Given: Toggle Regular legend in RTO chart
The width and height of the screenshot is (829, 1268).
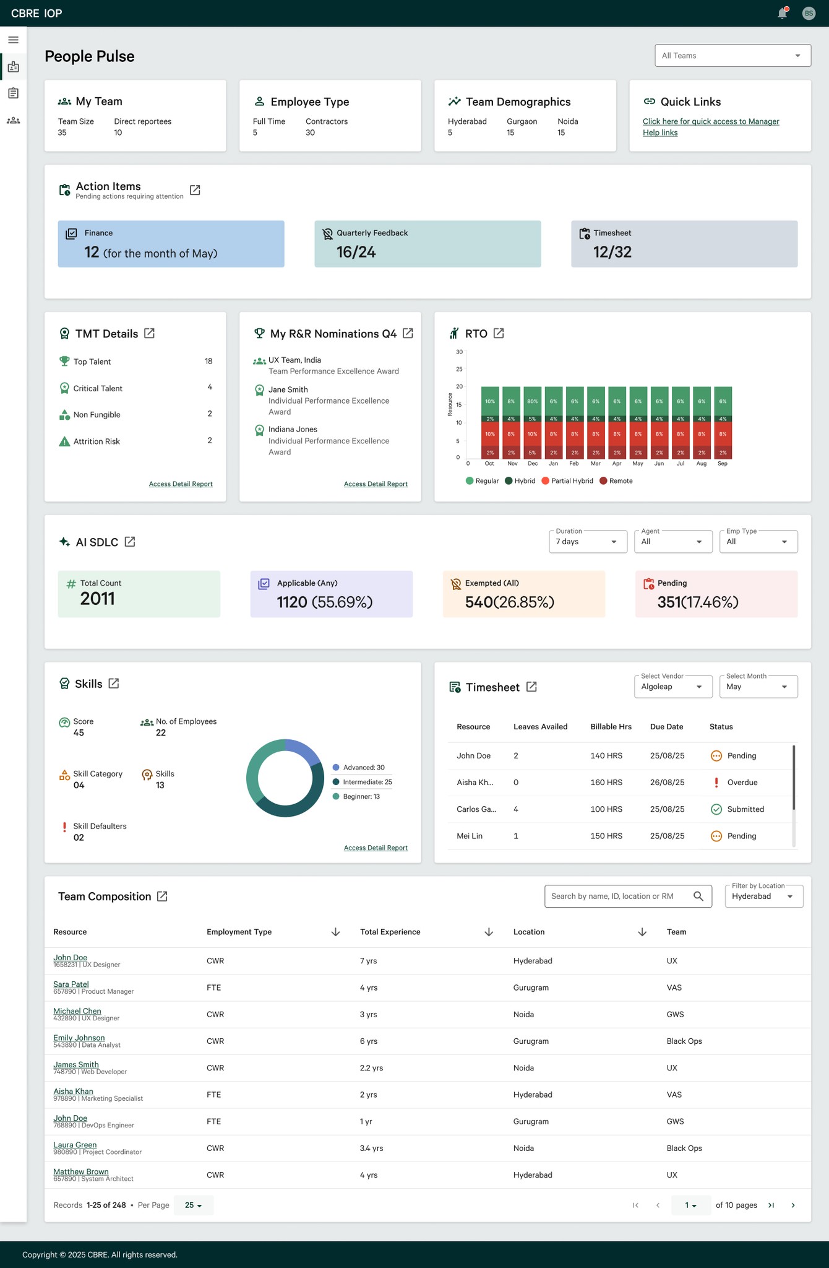Looking at the screenshot, I should click(x=482, y=481).
